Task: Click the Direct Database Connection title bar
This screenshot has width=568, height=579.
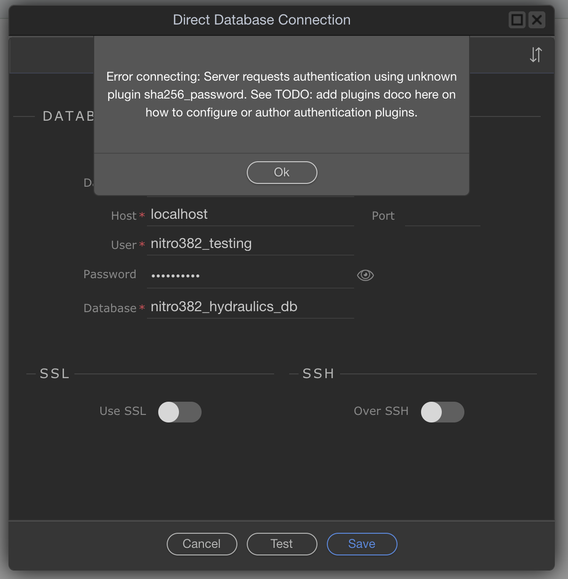Action: (261, 20)
